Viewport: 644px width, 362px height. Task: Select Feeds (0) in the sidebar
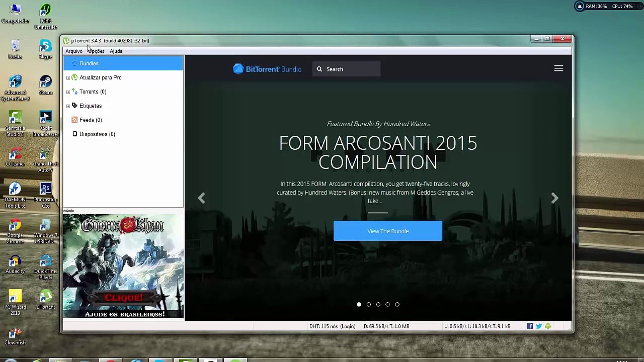point(91,120)
